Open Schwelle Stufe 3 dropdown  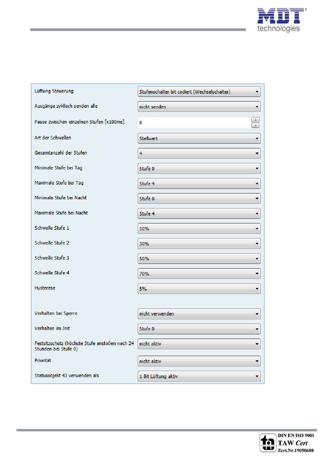pos(199,259)
